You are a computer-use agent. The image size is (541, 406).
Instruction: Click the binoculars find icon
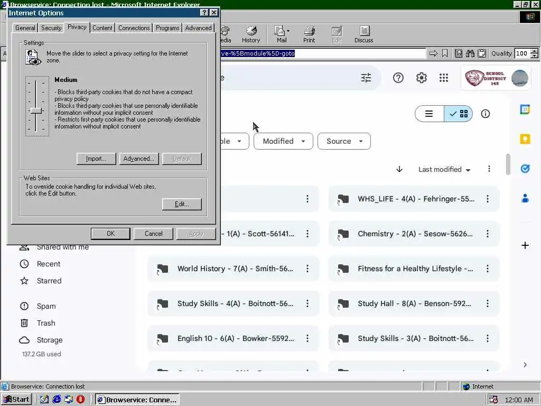click(470, 53)
